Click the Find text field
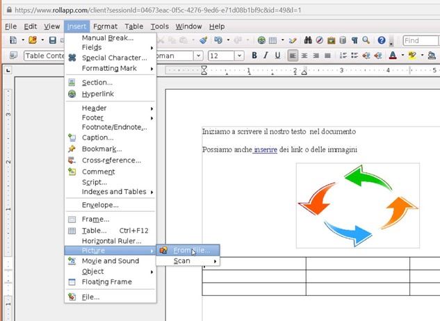 click(x=421, y=41)
